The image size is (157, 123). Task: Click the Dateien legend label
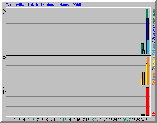pos(153,34)
